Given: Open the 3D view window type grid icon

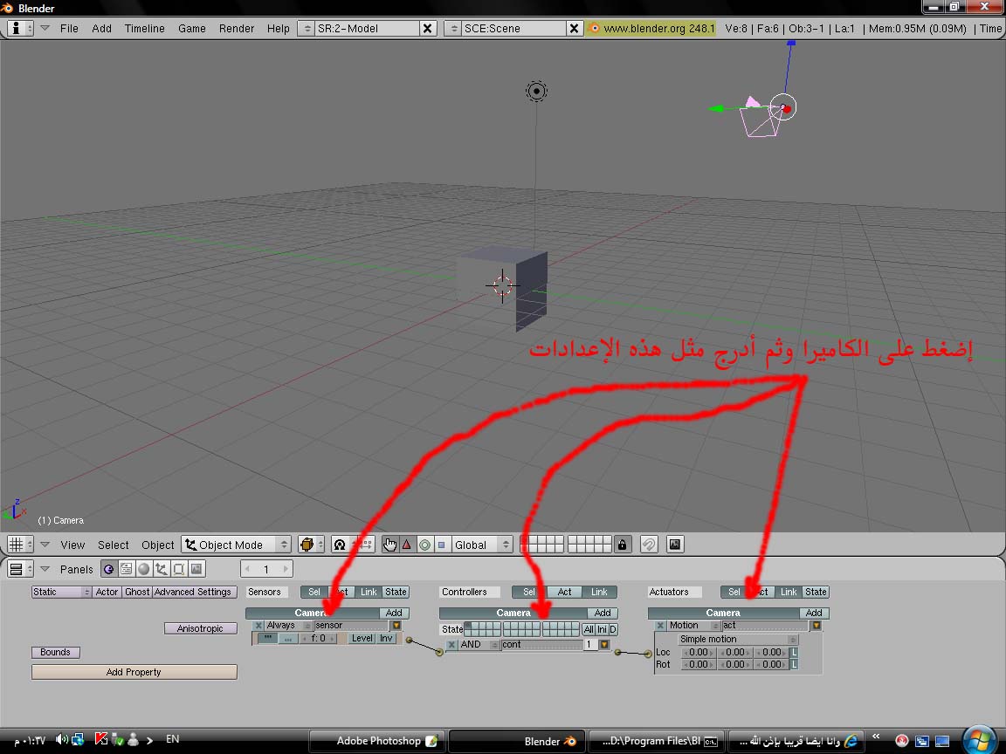Looking at the screenshot, I should (x=20, y=545).
